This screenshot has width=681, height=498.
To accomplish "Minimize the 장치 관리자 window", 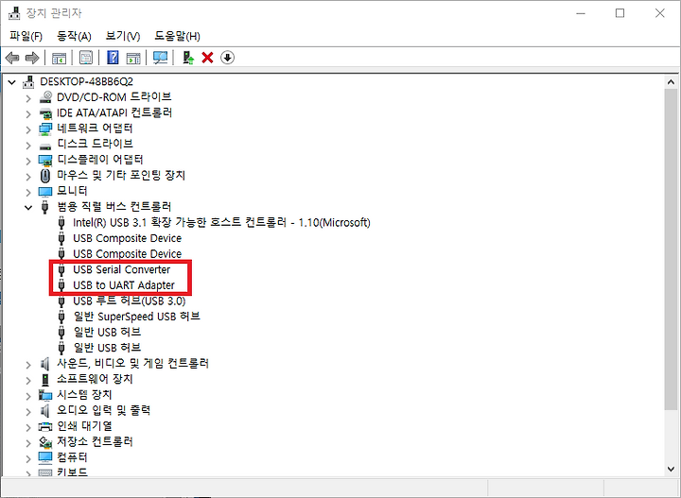I will 581,13.
